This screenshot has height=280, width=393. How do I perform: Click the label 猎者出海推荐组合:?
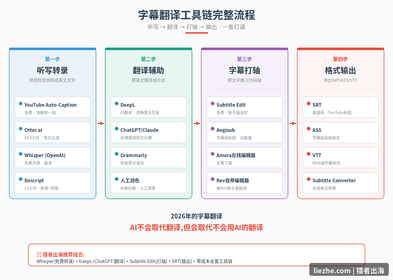pos(63,255)
